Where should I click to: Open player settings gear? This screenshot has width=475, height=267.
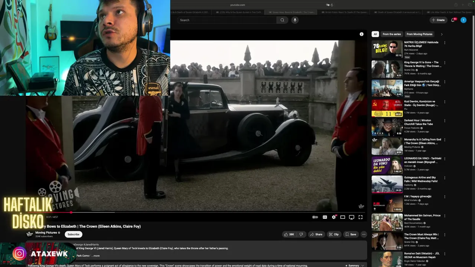334,217
